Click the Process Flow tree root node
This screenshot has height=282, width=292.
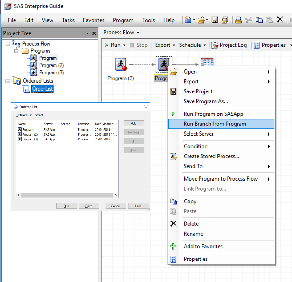(36, 44)
